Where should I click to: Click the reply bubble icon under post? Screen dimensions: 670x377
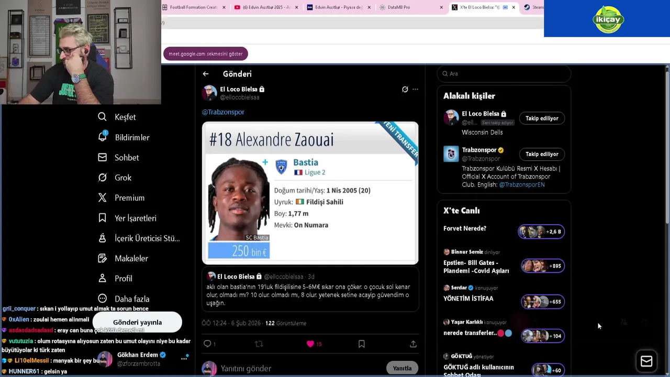coord(207,344)
